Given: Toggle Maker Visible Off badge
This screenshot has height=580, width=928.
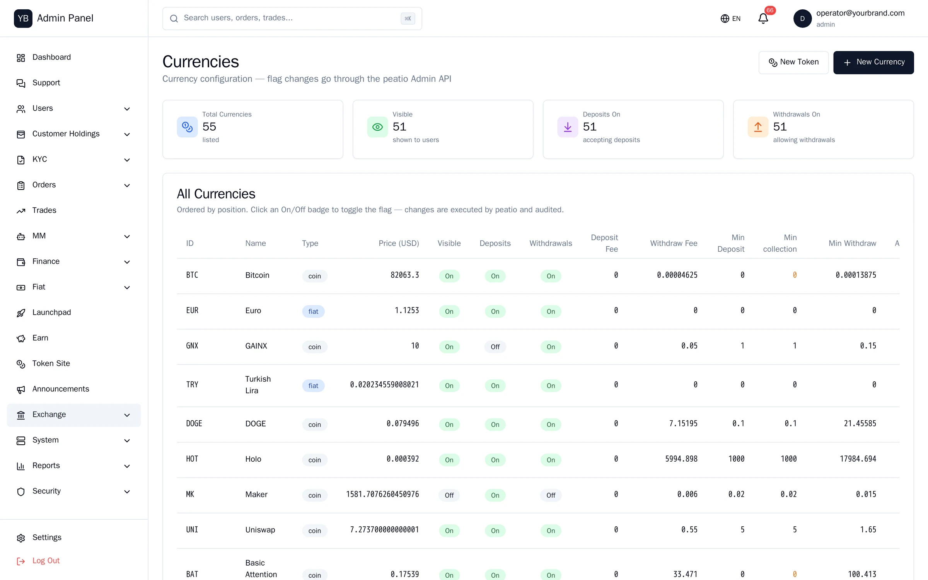Looking at the screenshot, I should 449,495.
